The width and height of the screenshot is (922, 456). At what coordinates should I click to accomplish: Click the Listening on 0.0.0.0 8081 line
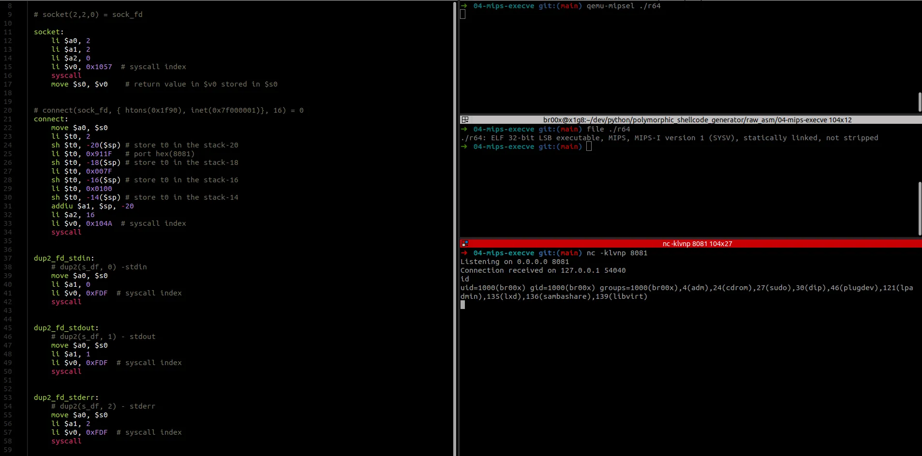(x=514, y=262)
